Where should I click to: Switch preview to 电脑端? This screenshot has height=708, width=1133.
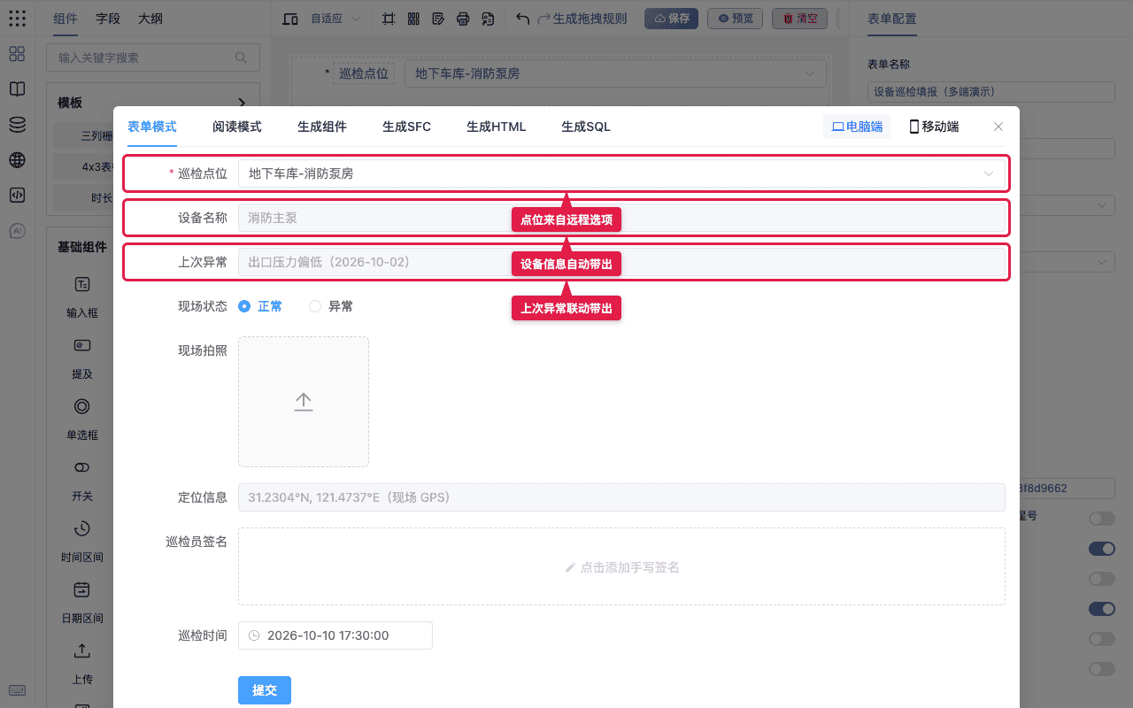pos(857,127)
